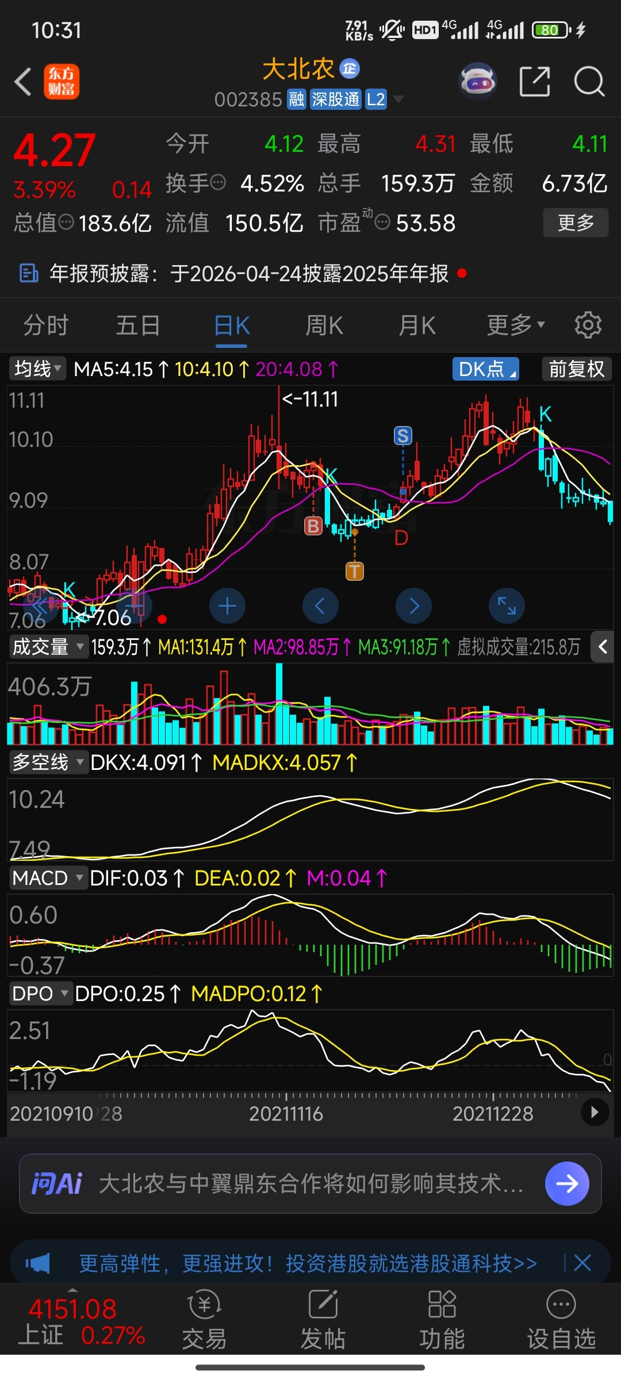Open chart settings gear icon
The image size is (621, 1380).
(588, 325)
